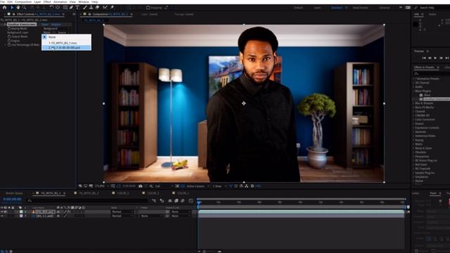
Task: Select the Clone Stamp tool
Action: click(91, 8)
